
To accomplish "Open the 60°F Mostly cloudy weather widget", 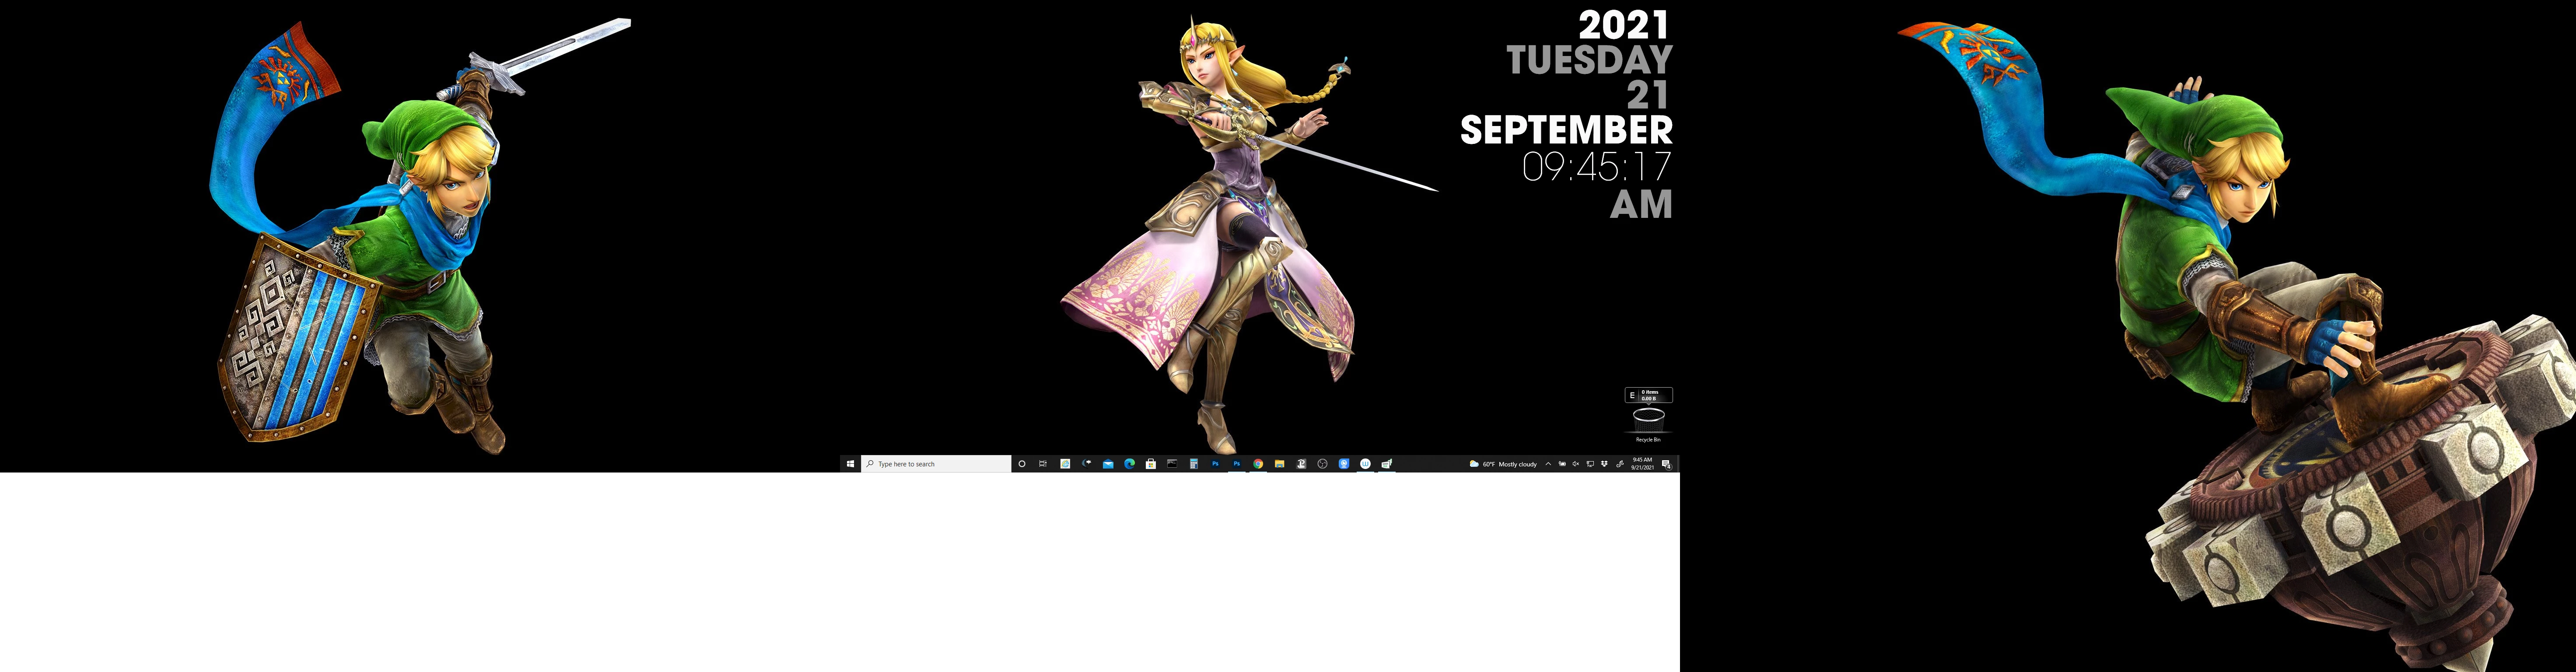I will pos(1503,464).
